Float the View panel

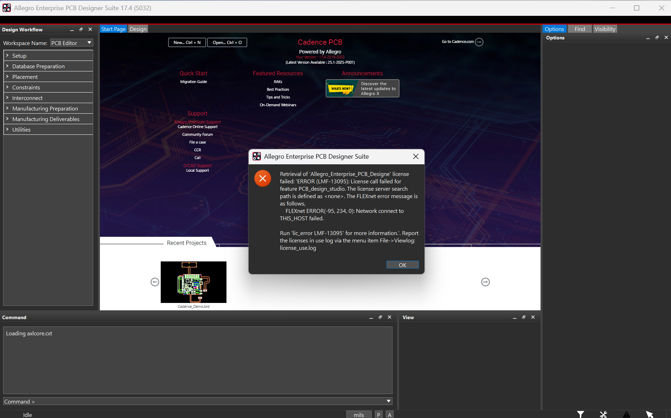(x=524, y=317)
